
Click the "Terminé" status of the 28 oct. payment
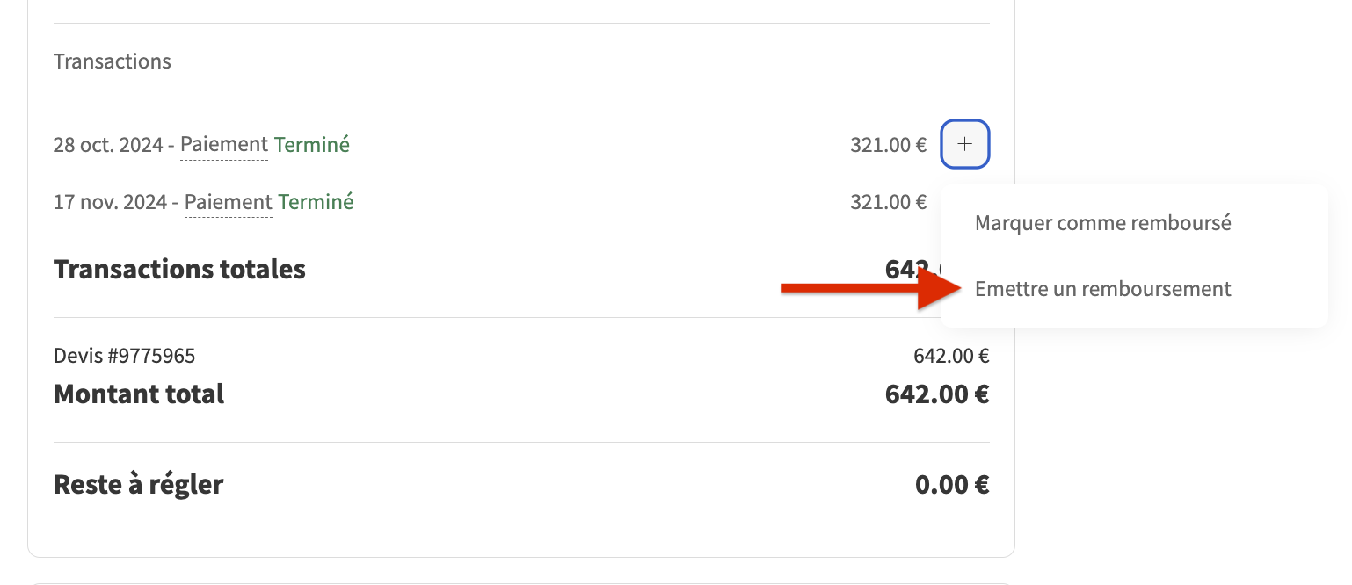point(312,145)
